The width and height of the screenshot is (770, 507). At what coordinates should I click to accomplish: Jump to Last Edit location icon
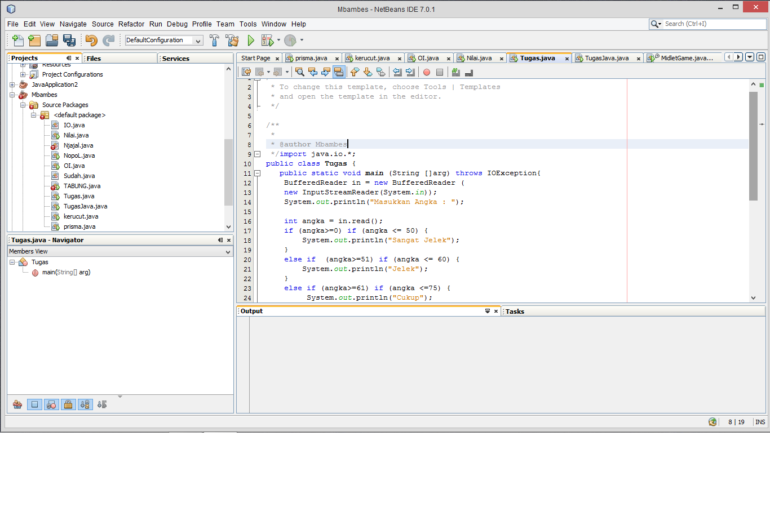point(246,72)
